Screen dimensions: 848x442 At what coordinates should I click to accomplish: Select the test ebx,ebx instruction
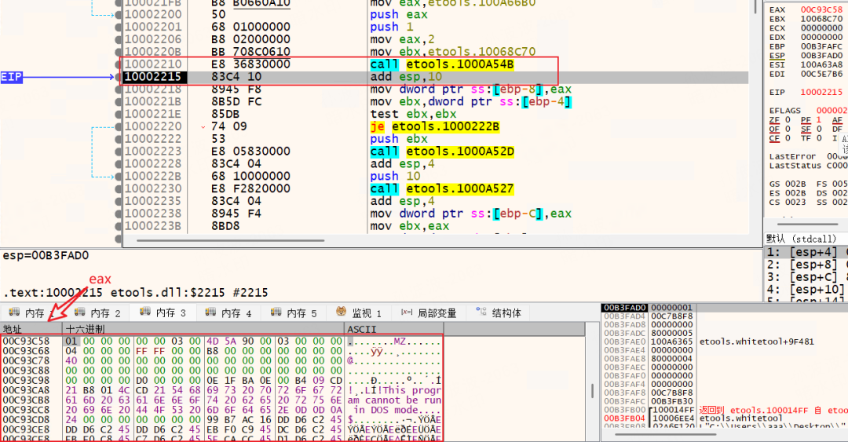(413, 114)
